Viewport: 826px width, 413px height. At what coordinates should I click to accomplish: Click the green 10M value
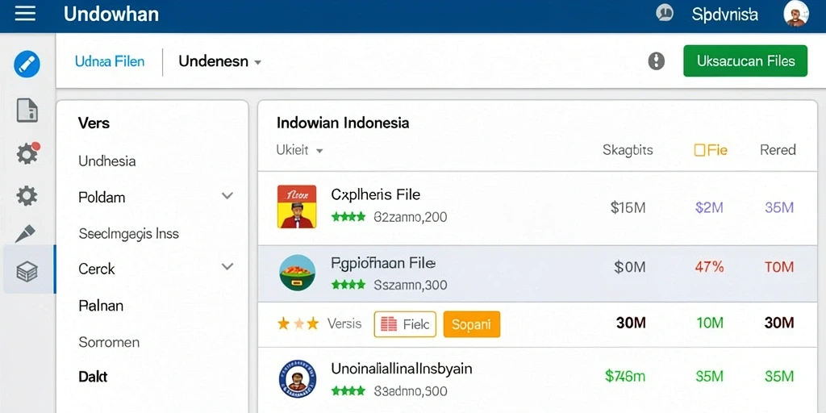[710, 323]
